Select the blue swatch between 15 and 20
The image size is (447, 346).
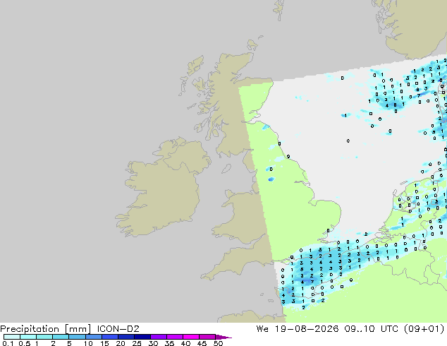pyautogui.click(x=110, y=337)
